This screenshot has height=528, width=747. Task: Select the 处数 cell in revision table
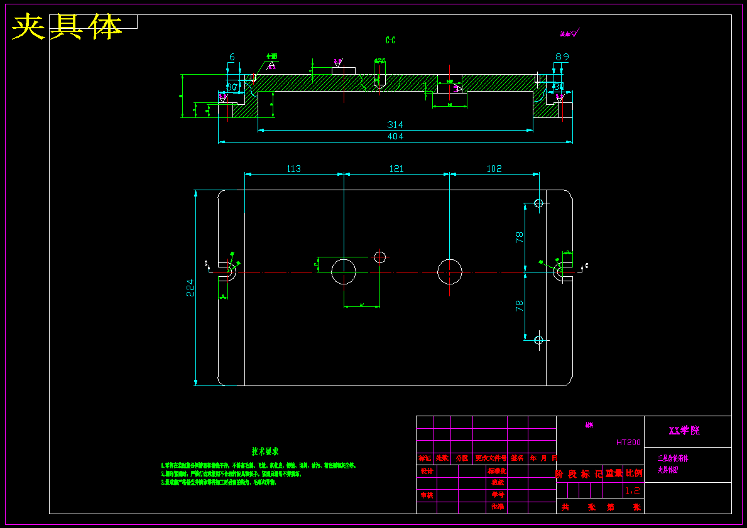(442, 458)
